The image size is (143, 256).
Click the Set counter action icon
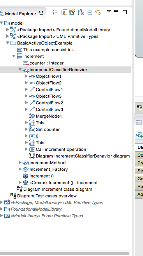coord(32,129)
